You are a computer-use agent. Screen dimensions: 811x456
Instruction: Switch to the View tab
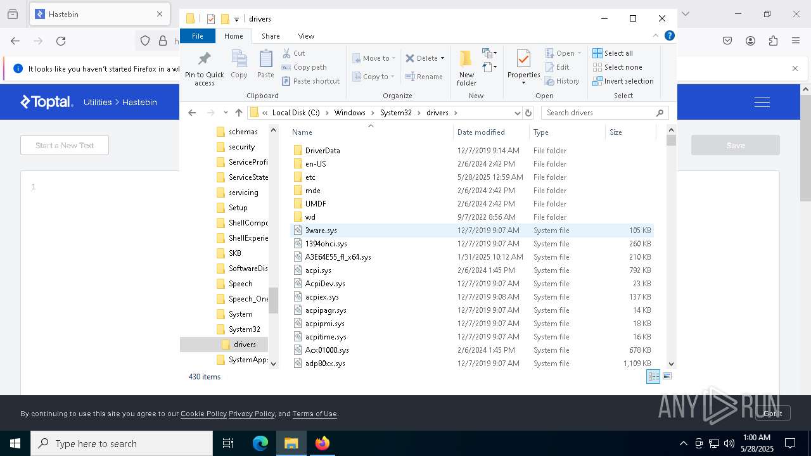306,36
